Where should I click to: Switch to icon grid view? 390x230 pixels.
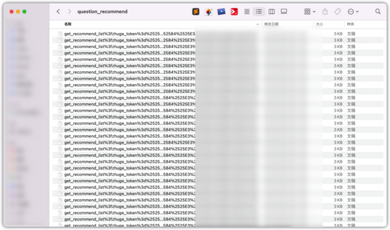247,12
